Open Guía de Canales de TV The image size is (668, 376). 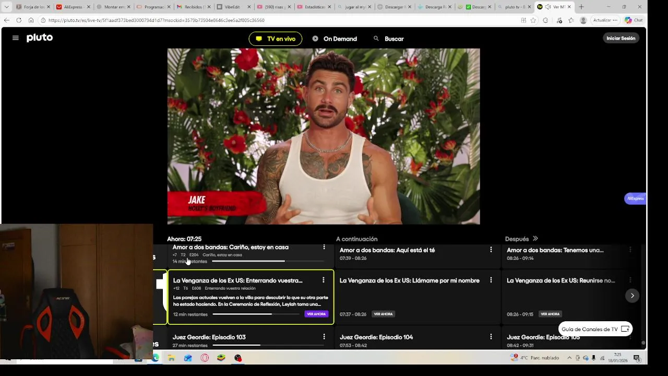click(x=595, y=329)
